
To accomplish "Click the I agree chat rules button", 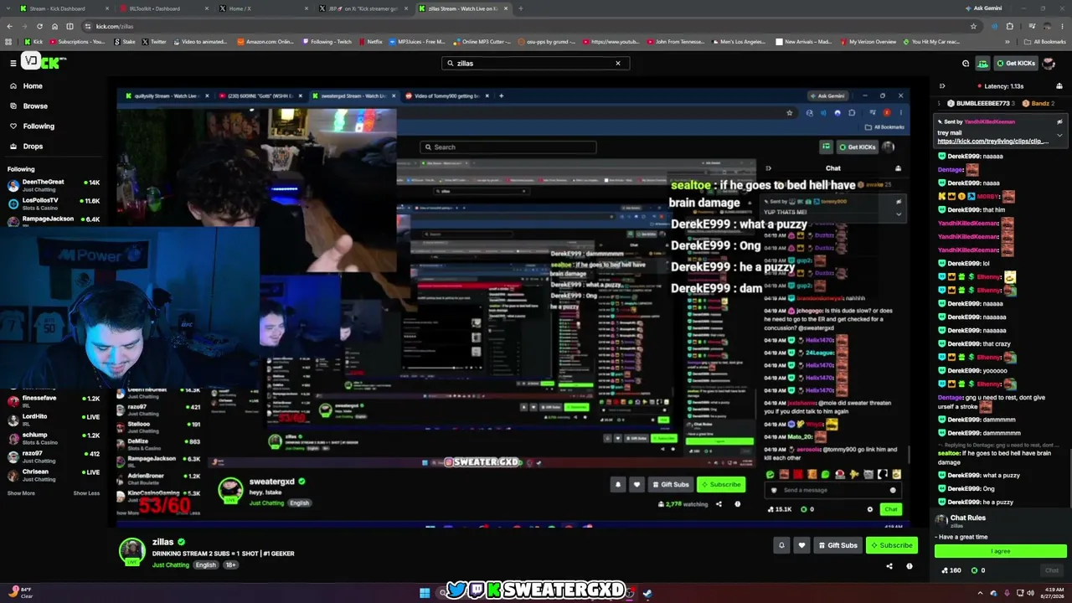I will pos(1001,551).
